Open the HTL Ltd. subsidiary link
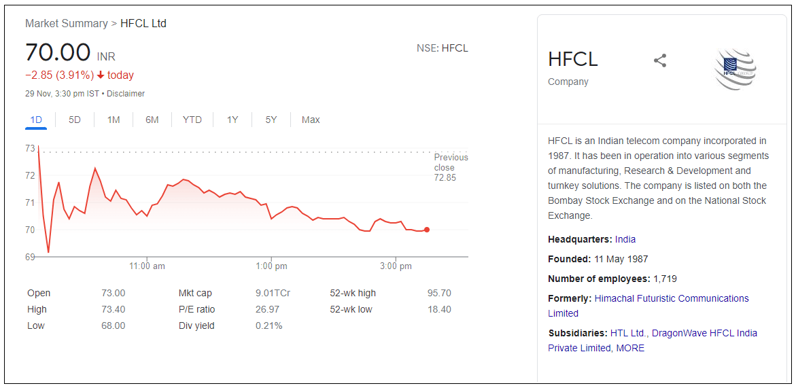 [629, 333]
